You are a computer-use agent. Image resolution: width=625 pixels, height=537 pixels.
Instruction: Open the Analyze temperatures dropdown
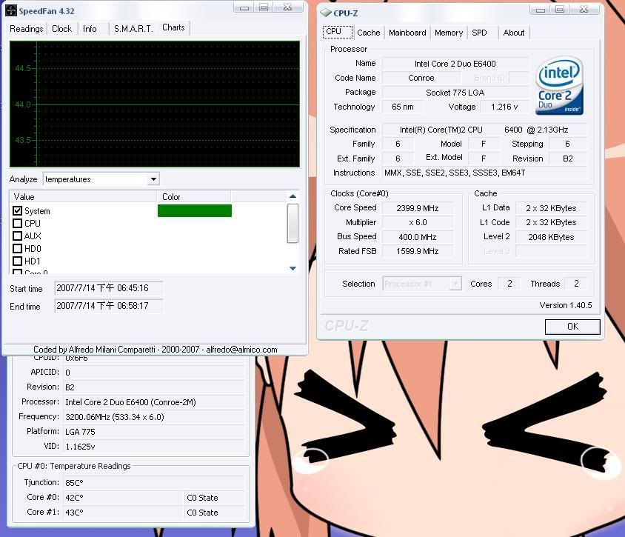click(153, 179)
